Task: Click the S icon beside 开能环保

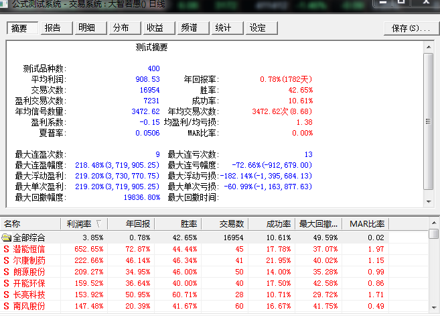Action: point(7,283)
